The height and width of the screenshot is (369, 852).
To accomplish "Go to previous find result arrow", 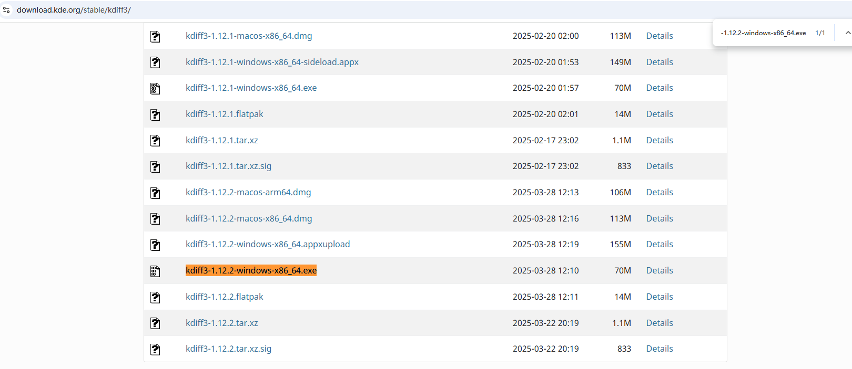I will (848, 33).
